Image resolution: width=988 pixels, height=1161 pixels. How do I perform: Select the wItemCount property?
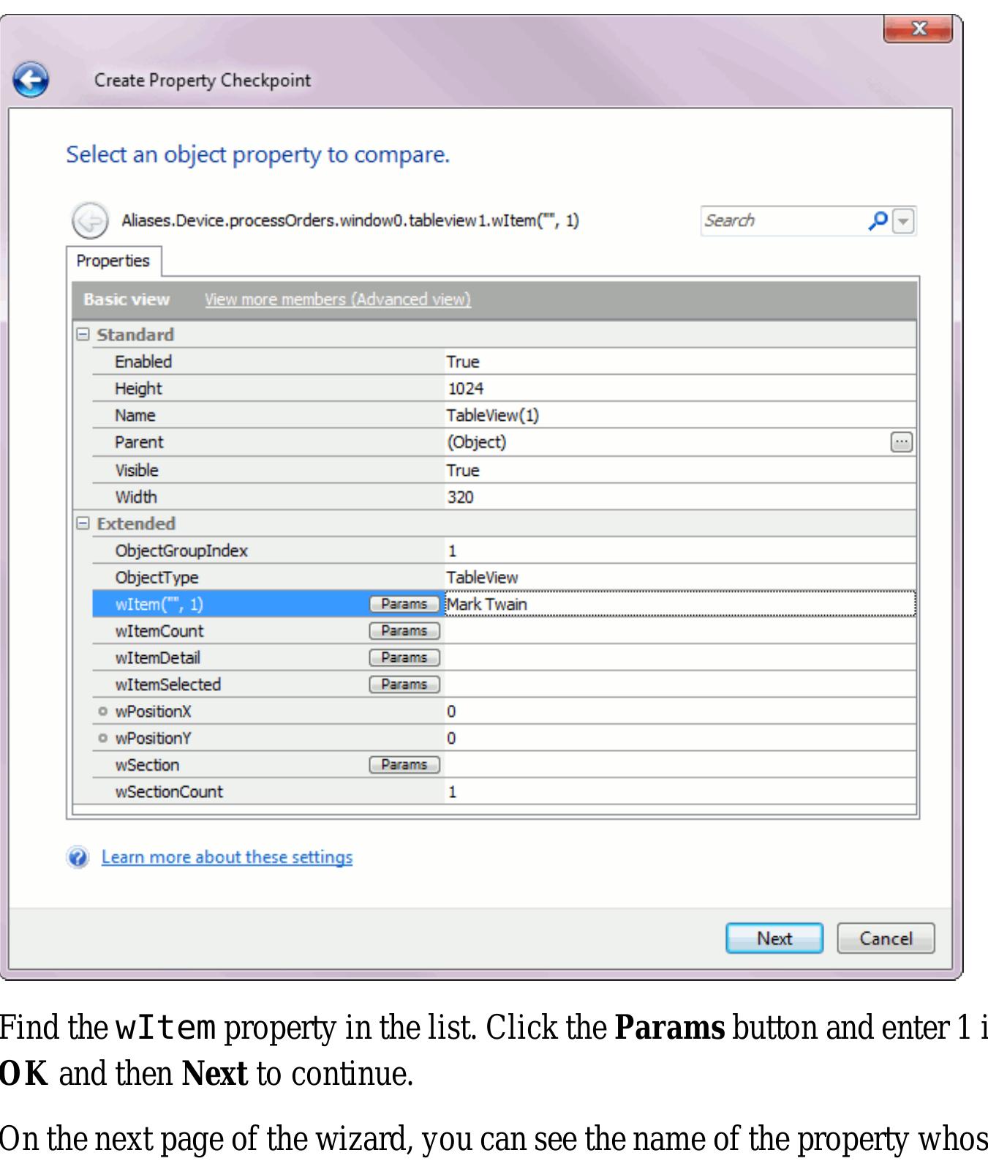tap(504, 631)
